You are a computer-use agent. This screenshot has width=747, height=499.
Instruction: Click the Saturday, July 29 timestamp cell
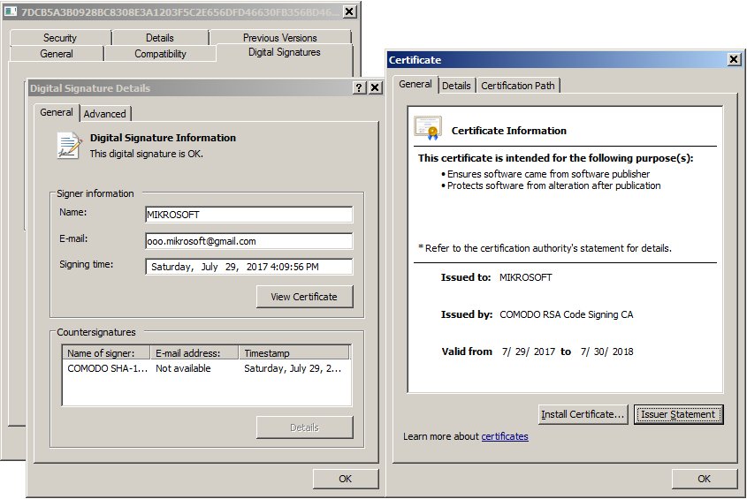(x=293, y=368)
